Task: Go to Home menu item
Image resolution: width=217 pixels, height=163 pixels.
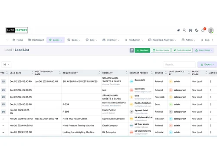Action: [x=18, y=40]
